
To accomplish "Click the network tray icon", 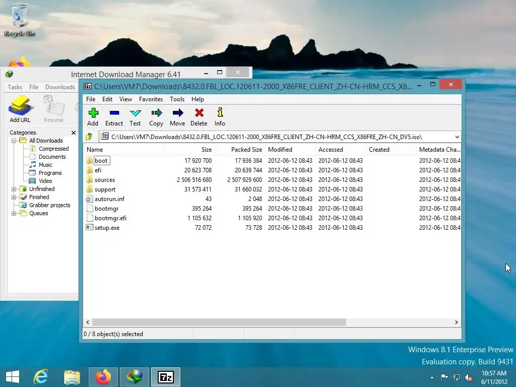I will (456, 377).
